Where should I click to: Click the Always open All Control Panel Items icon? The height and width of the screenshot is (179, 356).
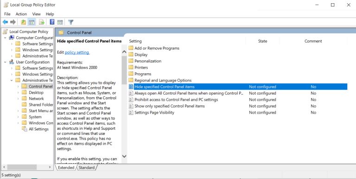(x=131, y=93)
